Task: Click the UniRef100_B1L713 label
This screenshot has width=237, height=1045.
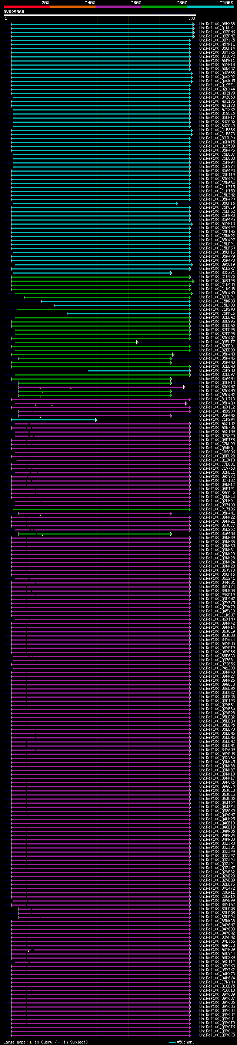Action: tap(217, 399)
